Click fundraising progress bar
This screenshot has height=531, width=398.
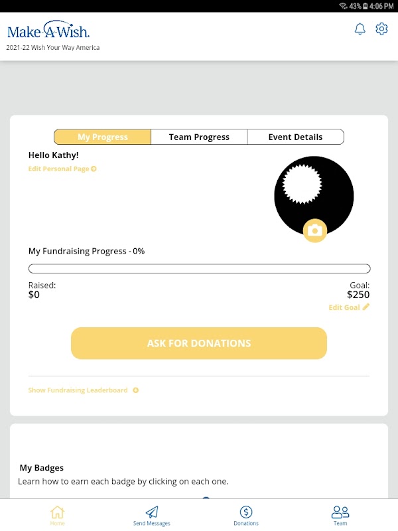200,269
